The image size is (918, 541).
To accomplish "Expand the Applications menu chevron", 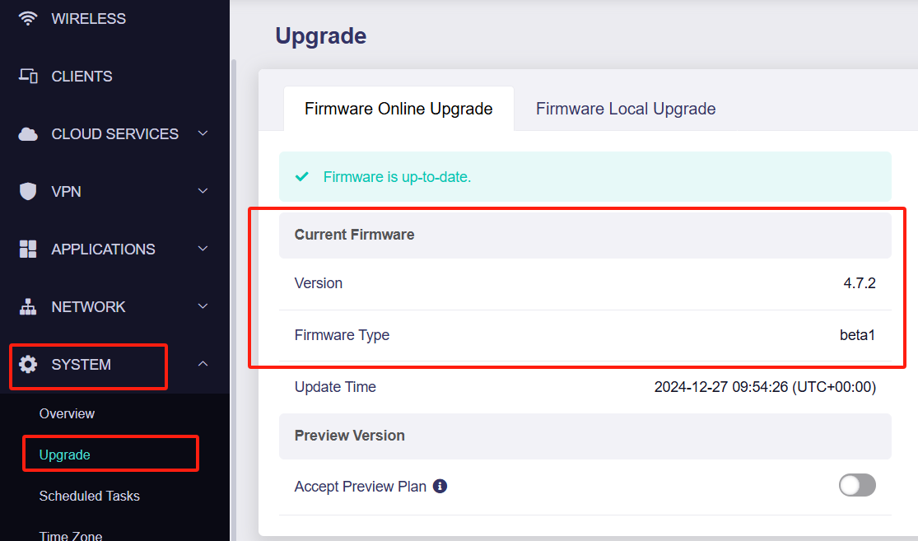I will tap(203, 249).
